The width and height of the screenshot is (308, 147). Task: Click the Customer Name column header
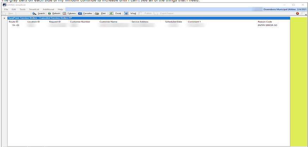pos(108,21)
